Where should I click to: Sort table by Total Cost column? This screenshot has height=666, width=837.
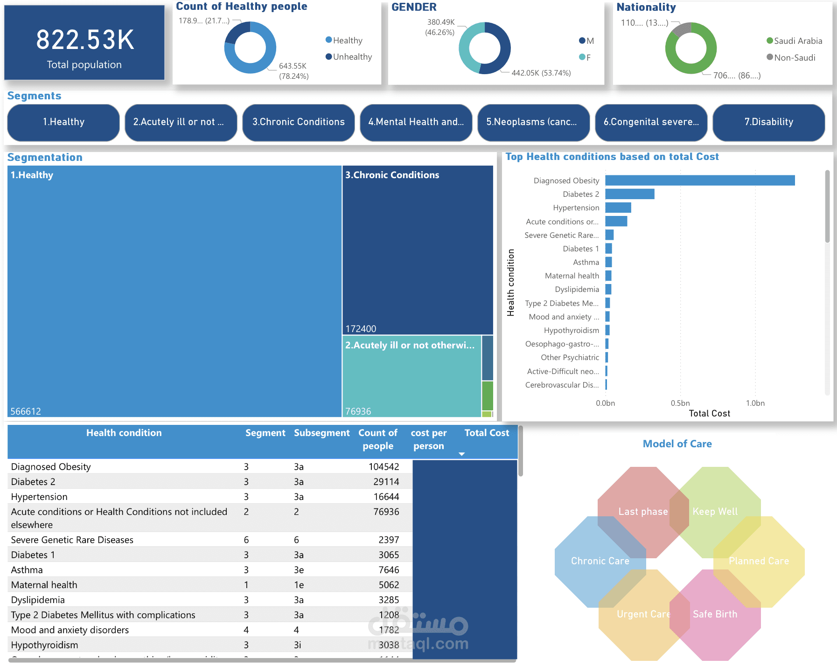pyautogui.click(x=487, y=433)
